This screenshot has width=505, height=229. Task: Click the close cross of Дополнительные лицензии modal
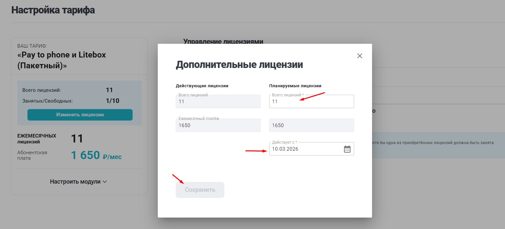[x=360, y=56]
